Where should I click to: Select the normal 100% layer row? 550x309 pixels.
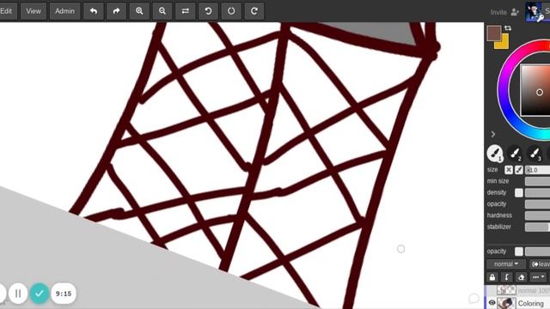point(517,290)
